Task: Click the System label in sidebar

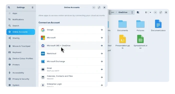Action: pyautogui.click(x=16, y=85)
